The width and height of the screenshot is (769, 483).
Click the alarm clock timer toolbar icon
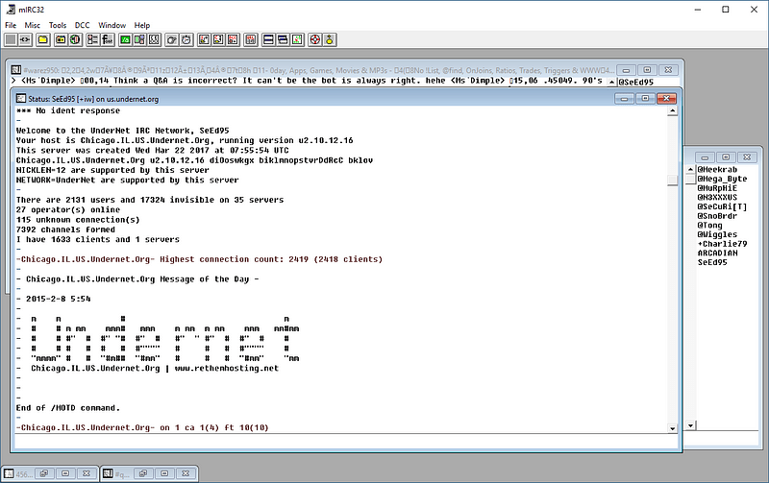point(186,39)
